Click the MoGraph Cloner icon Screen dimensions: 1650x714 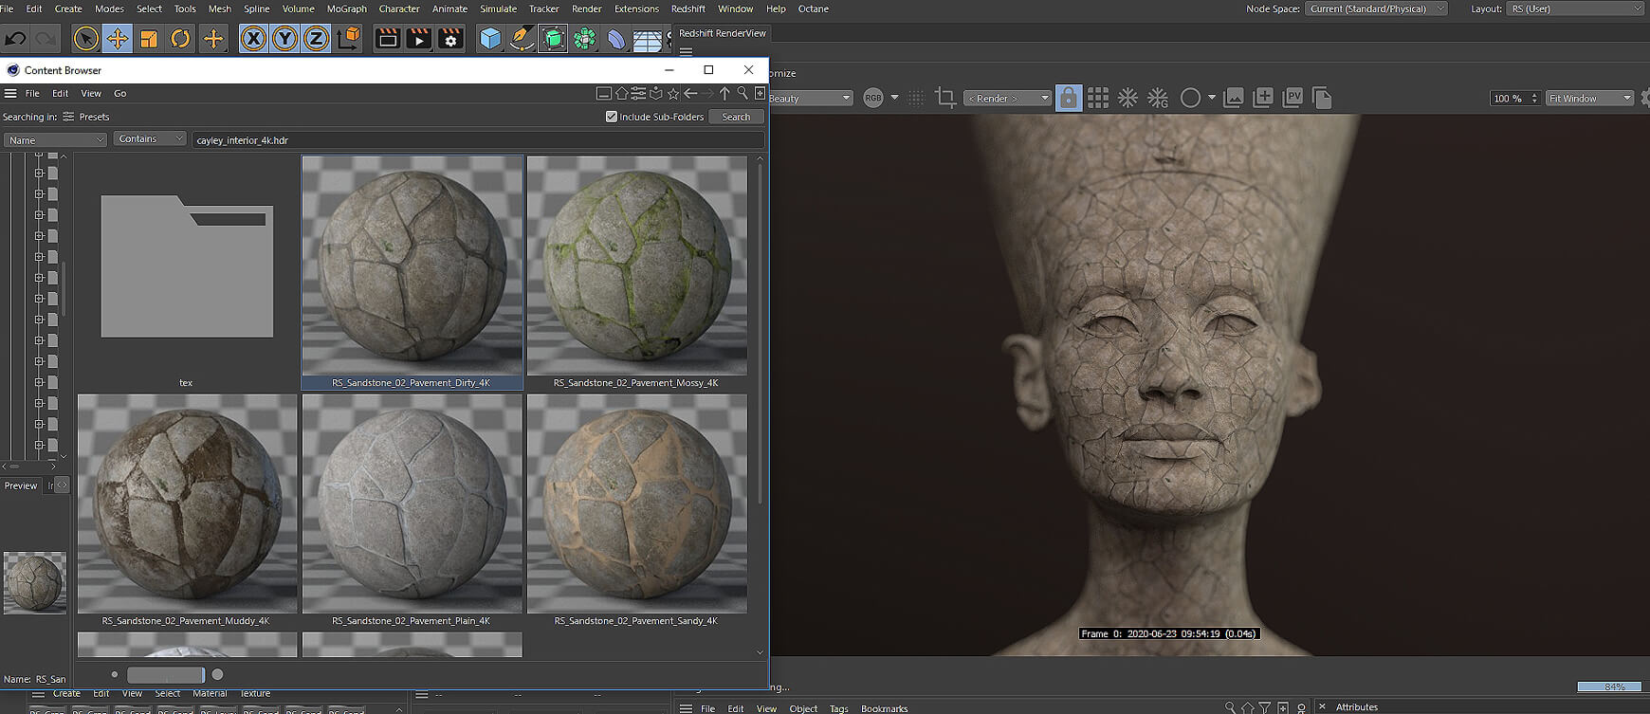click(585, 39)
